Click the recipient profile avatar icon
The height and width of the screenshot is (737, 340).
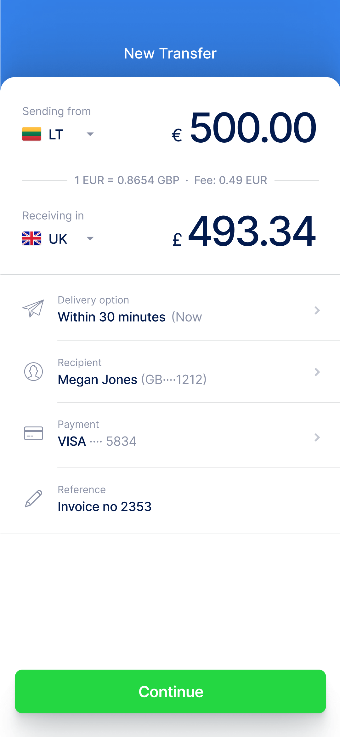click(x=33, y=372)
